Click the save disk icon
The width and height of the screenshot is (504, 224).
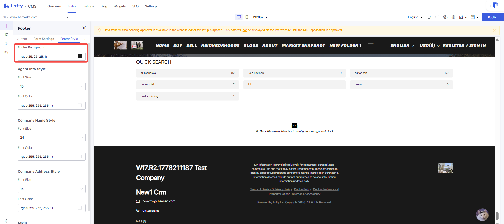pyautogui.click(x=473, y=17)
